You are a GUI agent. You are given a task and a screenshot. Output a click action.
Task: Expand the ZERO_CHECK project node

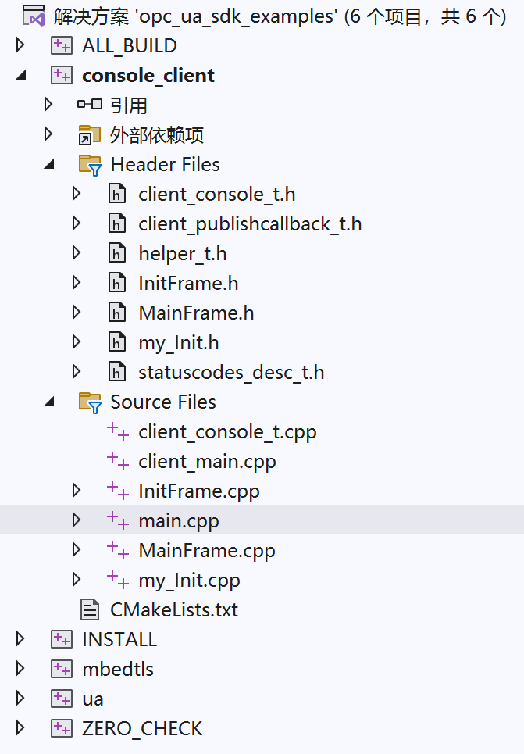20,728
